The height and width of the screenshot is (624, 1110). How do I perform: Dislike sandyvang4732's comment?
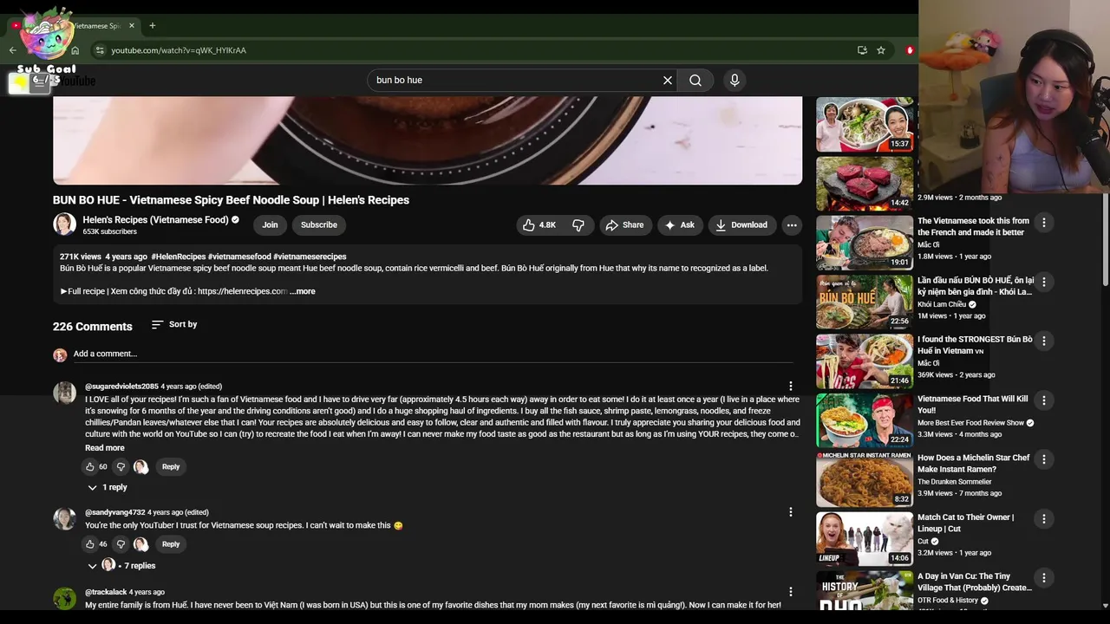pyautogui.click(x=121, y=544)
